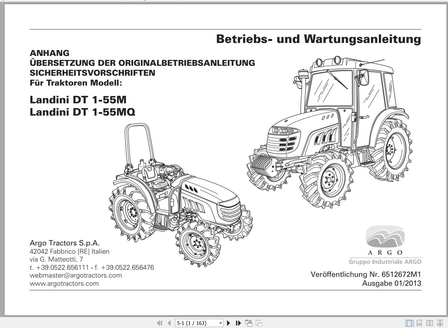Click the title Betriebs- und Wartungsanleitung

click(319, 39)
